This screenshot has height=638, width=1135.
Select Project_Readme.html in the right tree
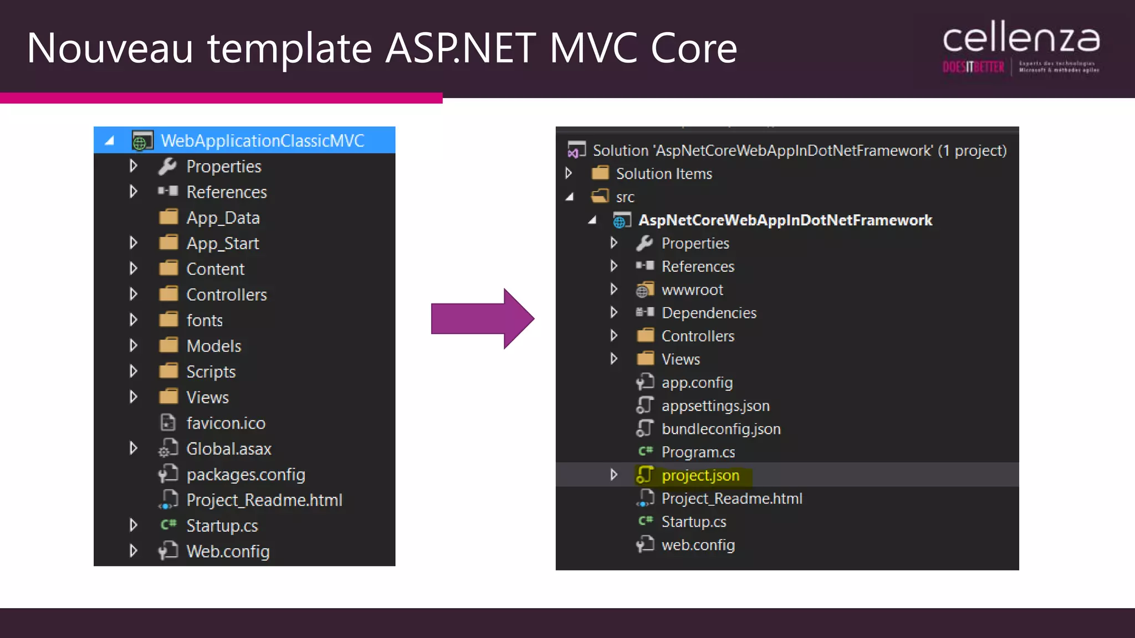tap(732, 498)
